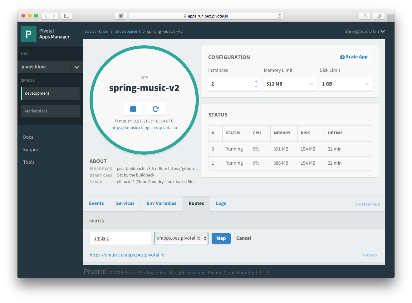The width and height of the screenshot is (412, 303).
Task: Open the Support sidebar link
Action: pyautogui.click(x=32, y=150)
